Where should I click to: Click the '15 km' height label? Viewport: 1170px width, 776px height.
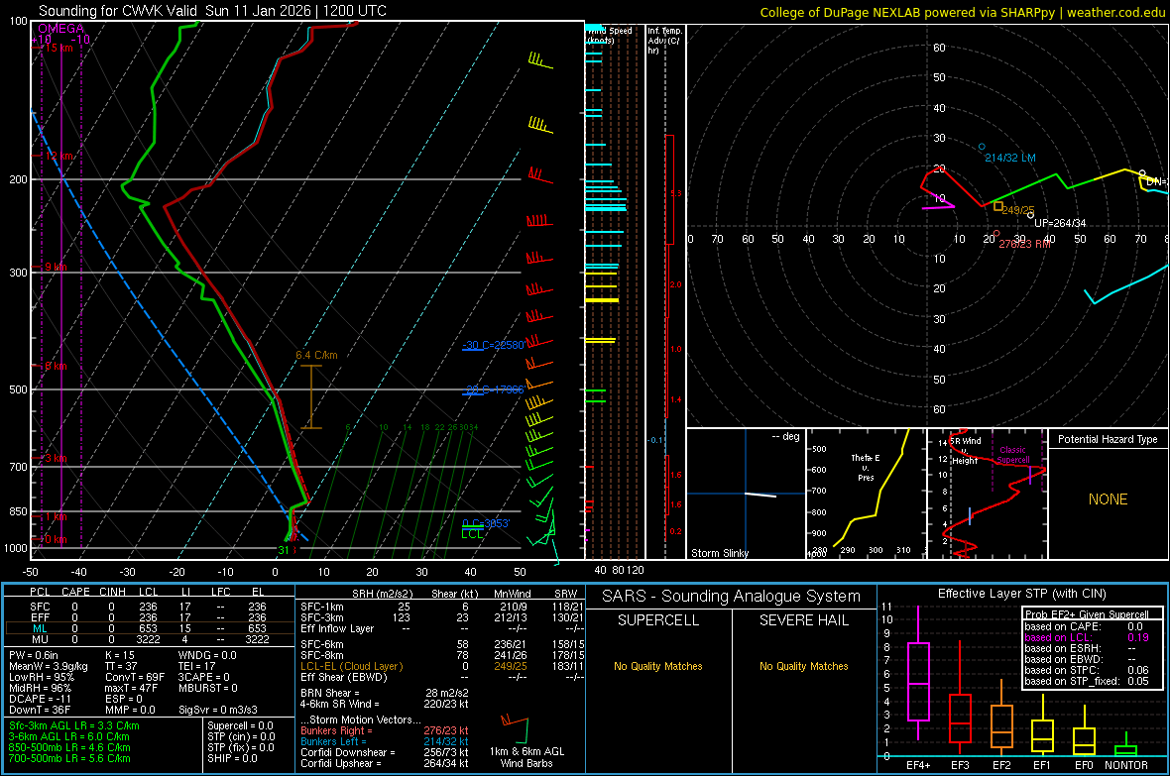[58, 48]
